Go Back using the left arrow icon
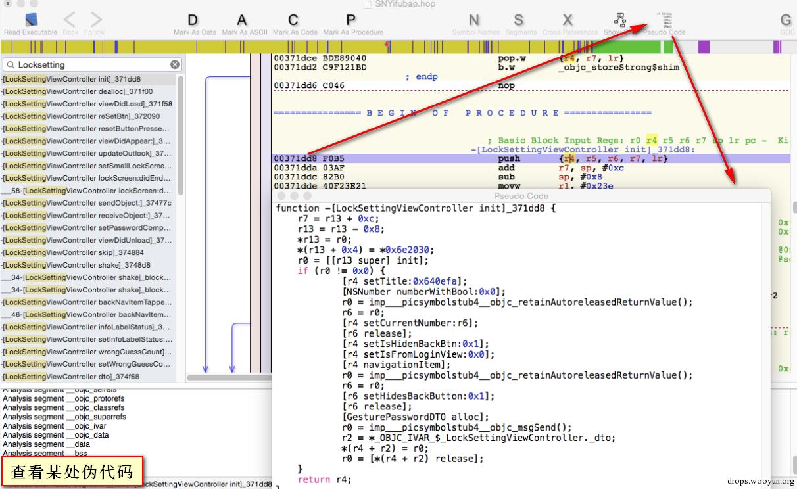Image resolution: width=797 pixels, height=489 pixels. tap(70, 20)
